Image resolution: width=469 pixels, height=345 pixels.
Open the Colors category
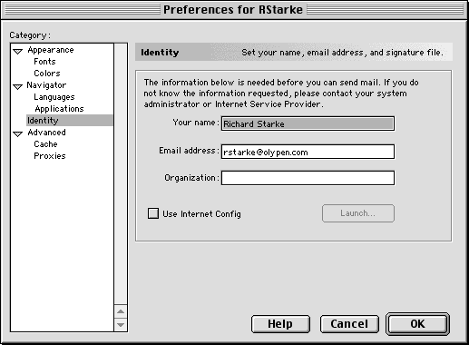click(x=47, y=74)
